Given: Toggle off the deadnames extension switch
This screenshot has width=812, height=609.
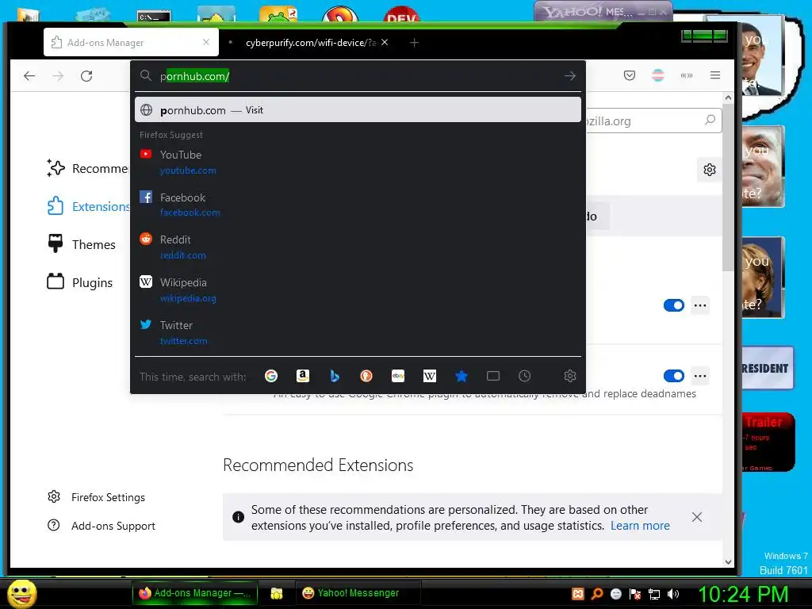Looking at the screenshot, I should click(x=674, y=376).
